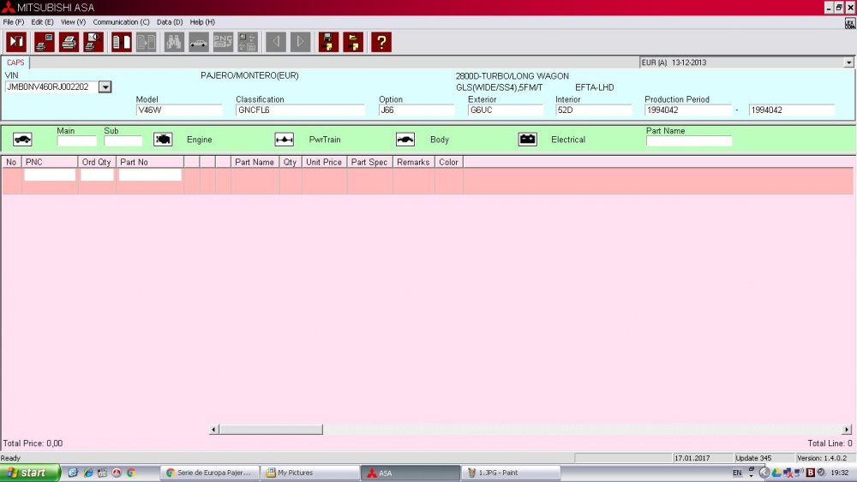857x482 pixels.
Task: Click the whole vehicle icon beside Main
Action: pos(22,140)
